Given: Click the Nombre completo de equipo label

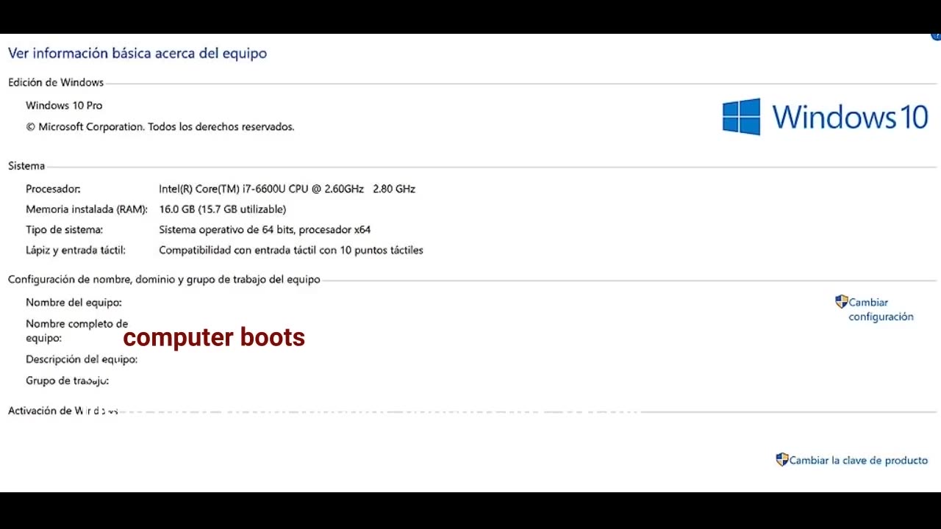Looking at the screenshot, I should [x=77, y=331].
